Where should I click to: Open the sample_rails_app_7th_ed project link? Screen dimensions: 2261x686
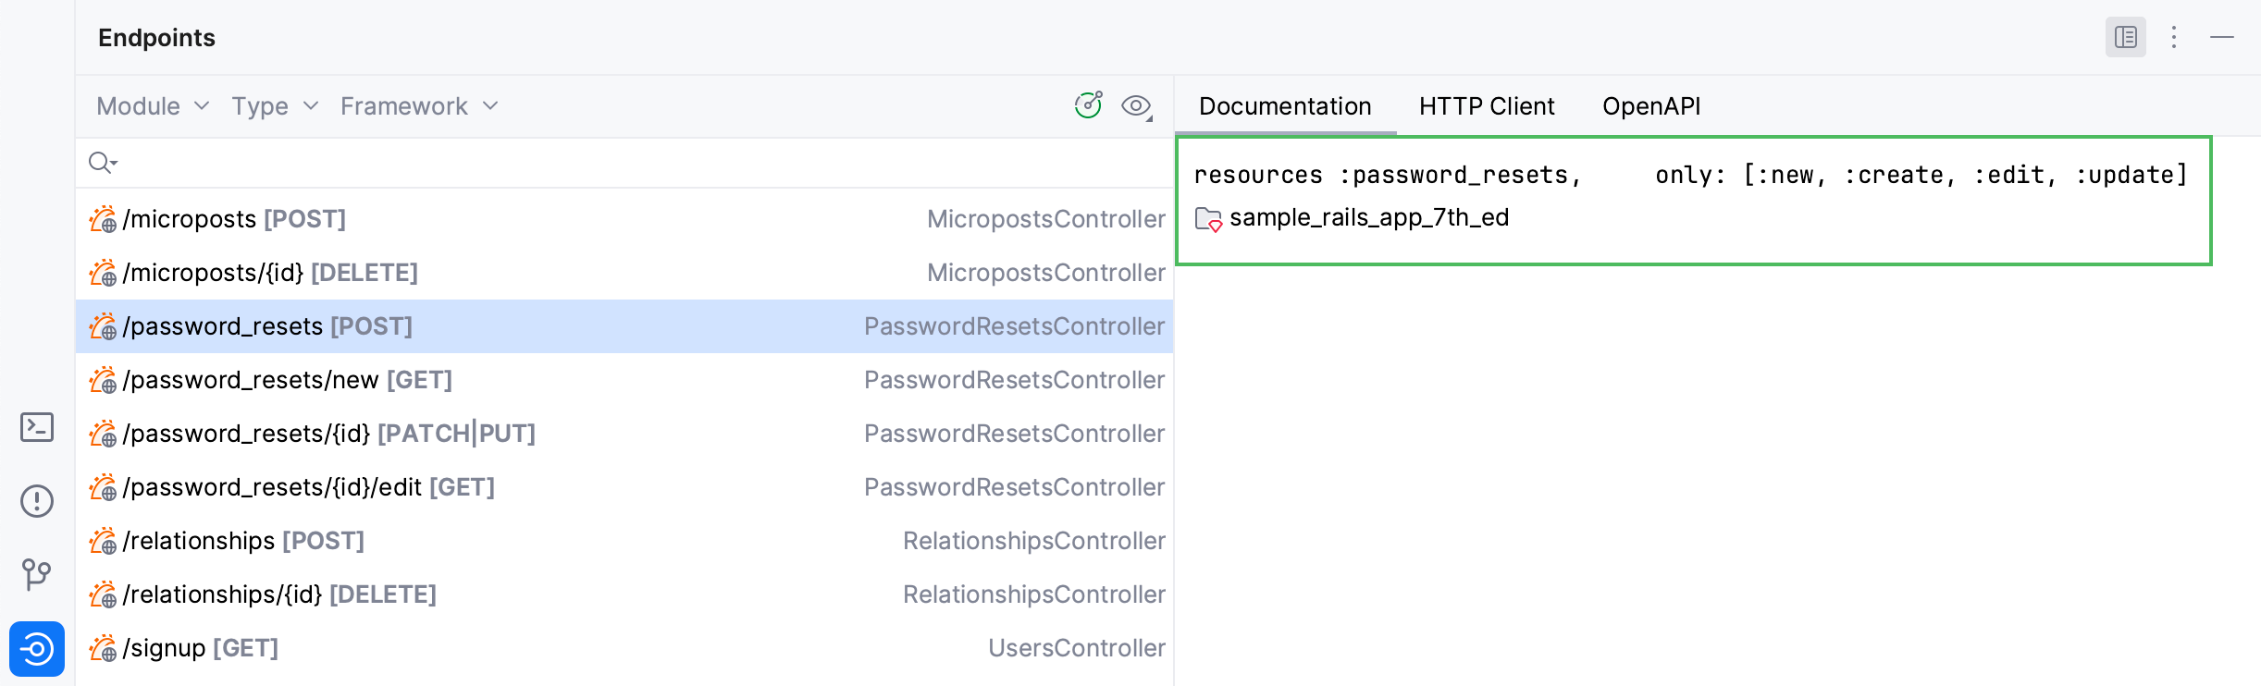pyautogui.click(x=1368, y=217)
